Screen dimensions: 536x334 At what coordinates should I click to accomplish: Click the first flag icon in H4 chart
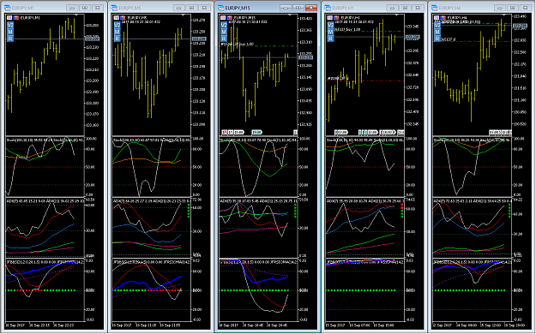click(437, 18)
